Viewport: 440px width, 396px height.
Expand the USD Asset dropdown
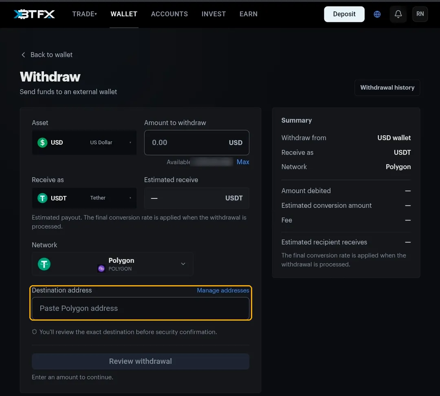[x=84, y=143]
